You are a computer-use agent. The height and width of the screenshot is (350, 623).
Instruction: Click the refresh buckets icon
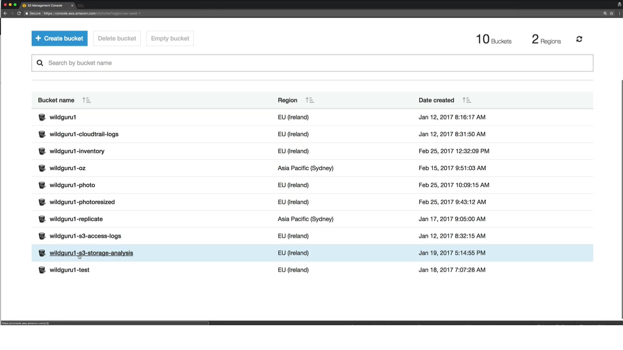[x=579, y=39]
